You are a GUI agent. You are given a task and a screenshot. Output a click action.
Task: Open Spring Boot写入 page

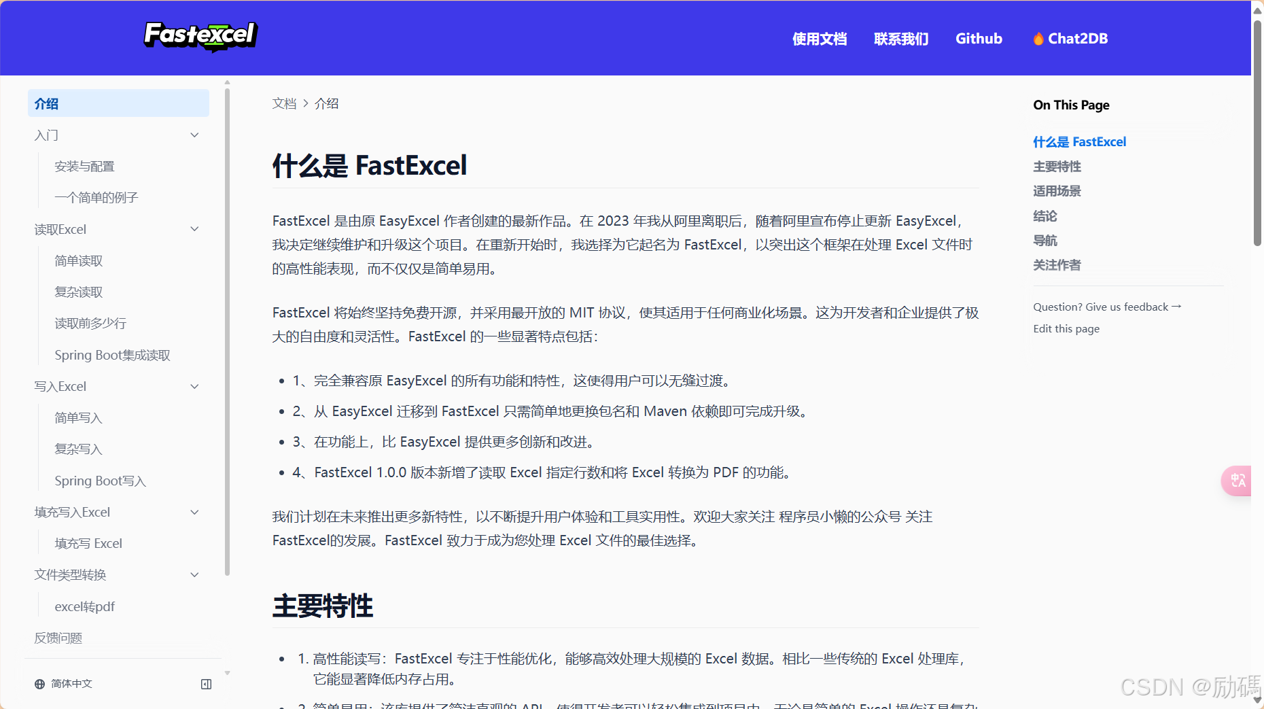point(100,481)
